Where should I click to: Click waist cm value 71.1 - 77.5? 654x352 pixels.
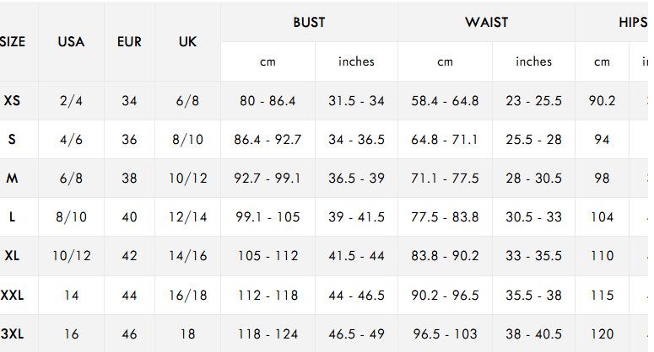click(445, 179)
